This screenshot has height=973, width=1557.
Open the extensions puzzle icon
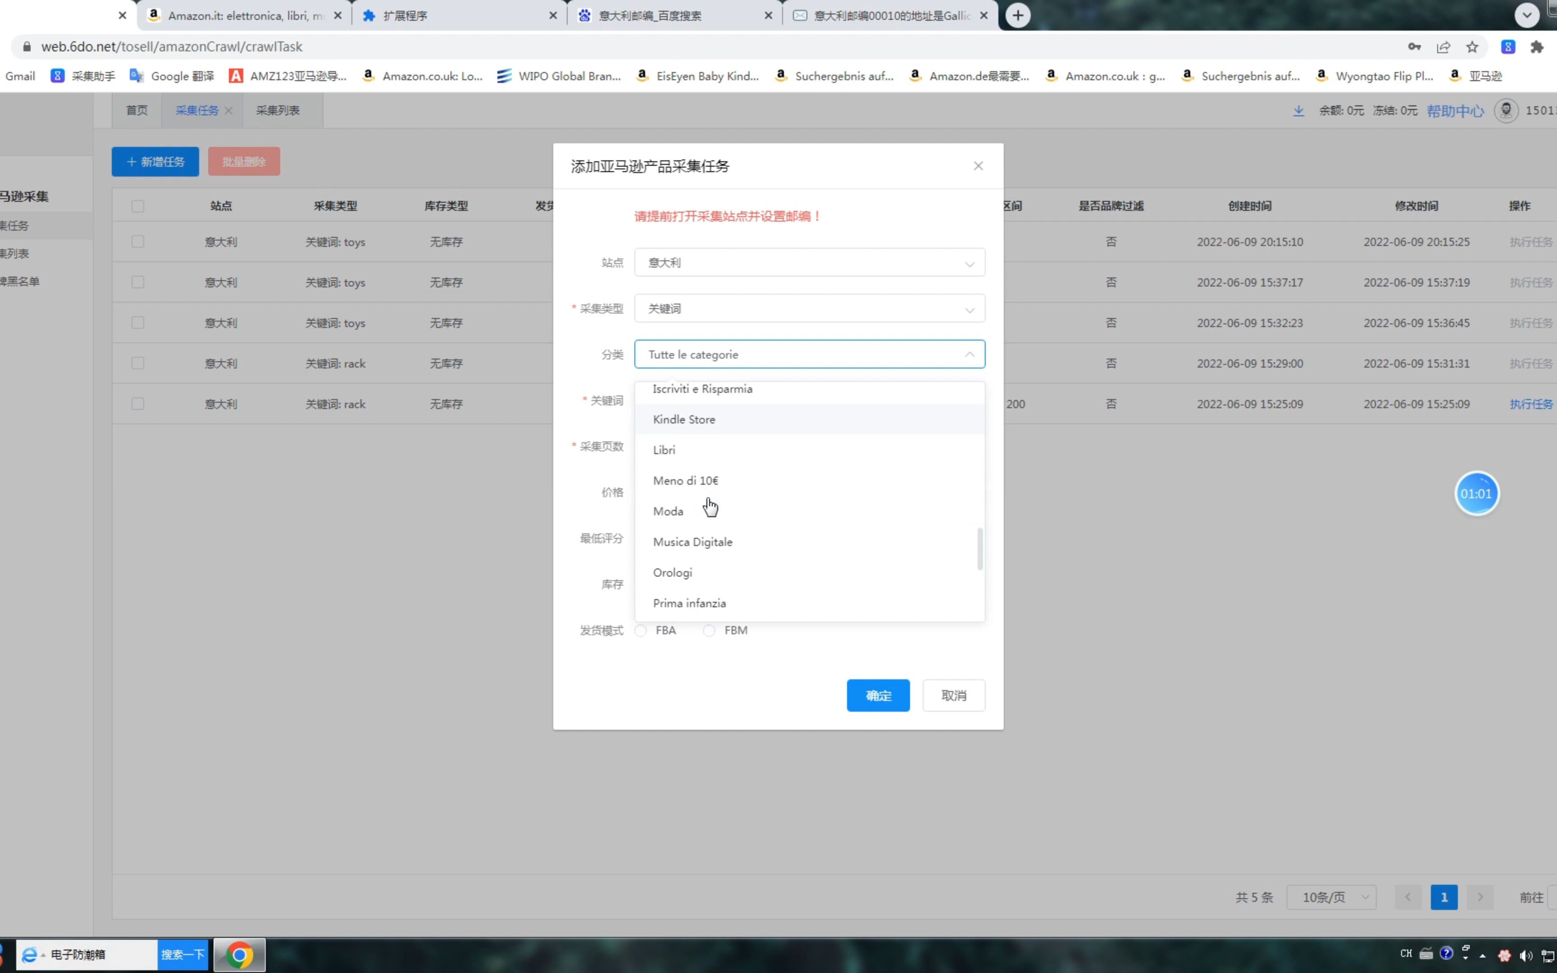click(x=1537, y=47)
